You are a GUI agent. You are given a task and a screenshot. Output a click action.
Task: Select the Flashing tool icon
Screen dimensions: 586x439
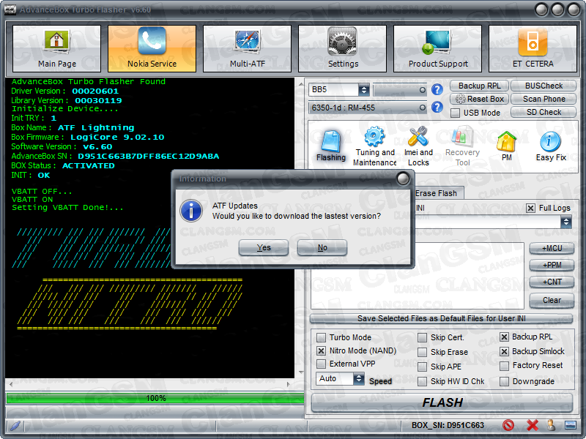click(x=331, y=146)
